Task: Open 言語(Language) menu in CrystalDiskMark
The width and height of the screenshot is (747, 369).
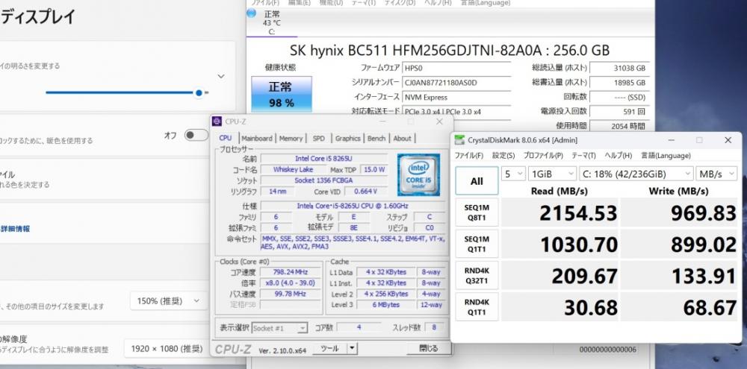Action: (665, 156)
